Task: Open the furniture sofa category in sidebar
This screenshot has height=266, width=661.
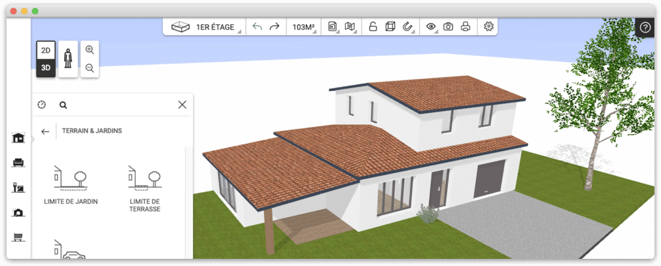Action: [x=18, y=163]
